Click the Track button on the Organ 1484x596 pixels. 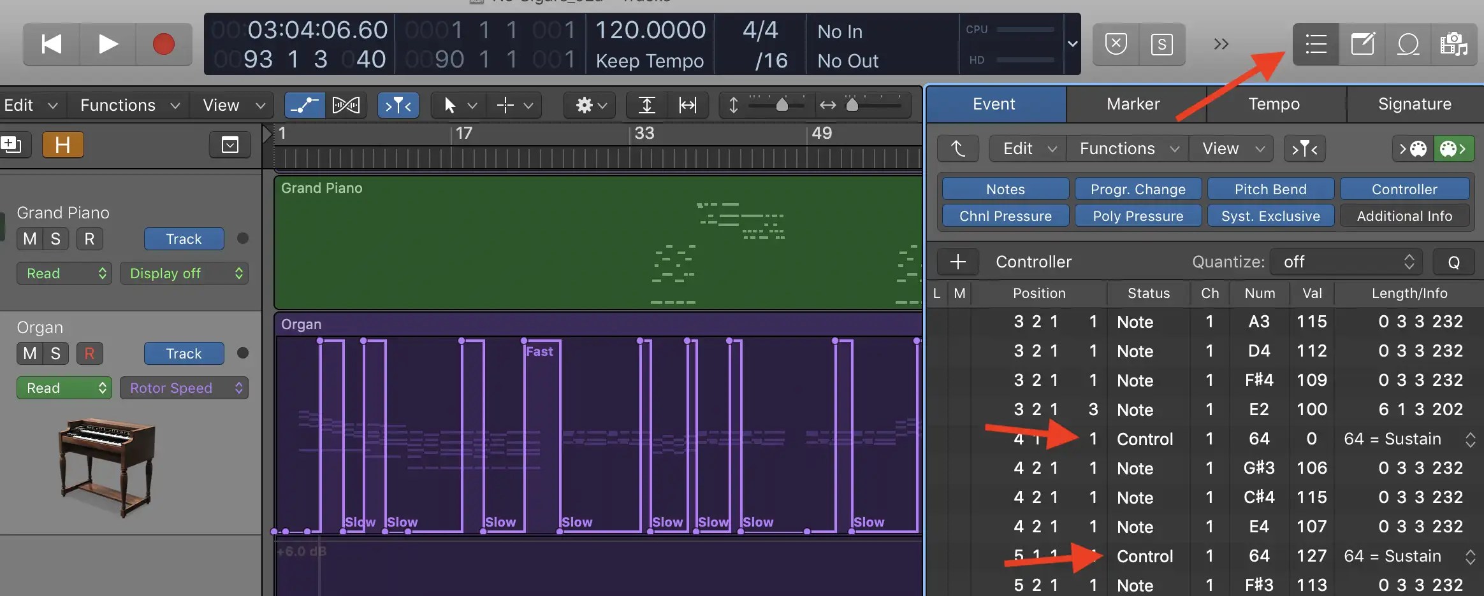[184, 353]
